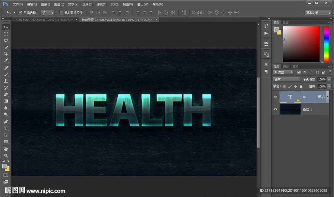Screen dimensions: 334x197
Task: Open the 正常 blend mode dropdown
Action: coord(287,79)
